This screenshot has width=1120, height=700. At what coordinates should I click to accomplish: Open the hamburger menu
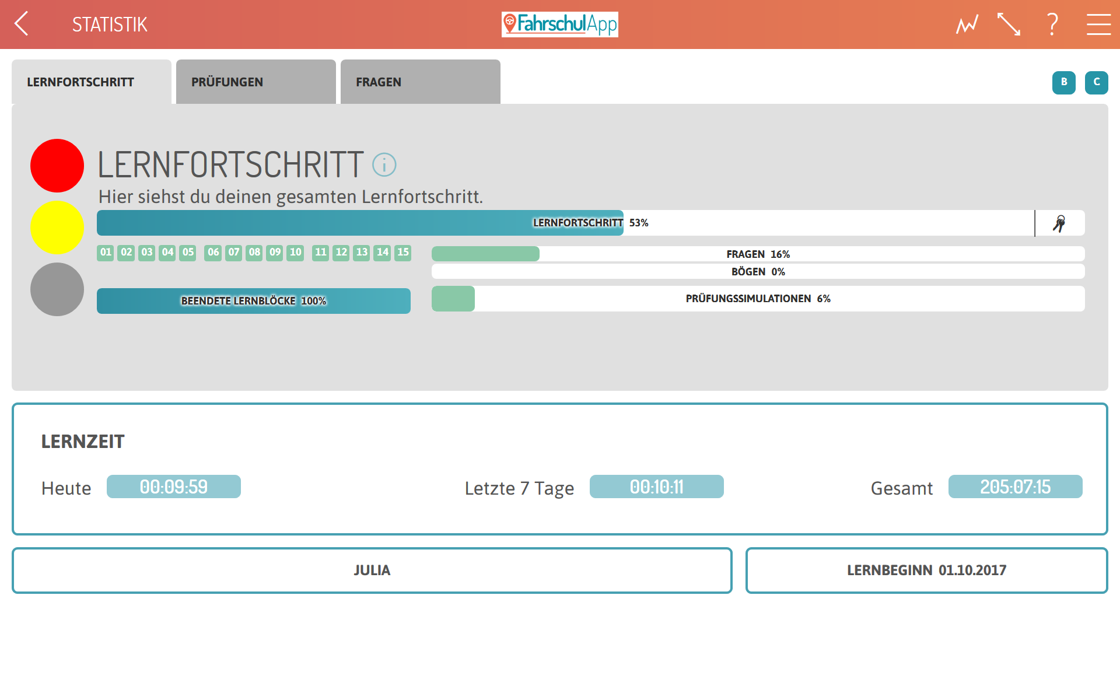(x=1098, y=24)
